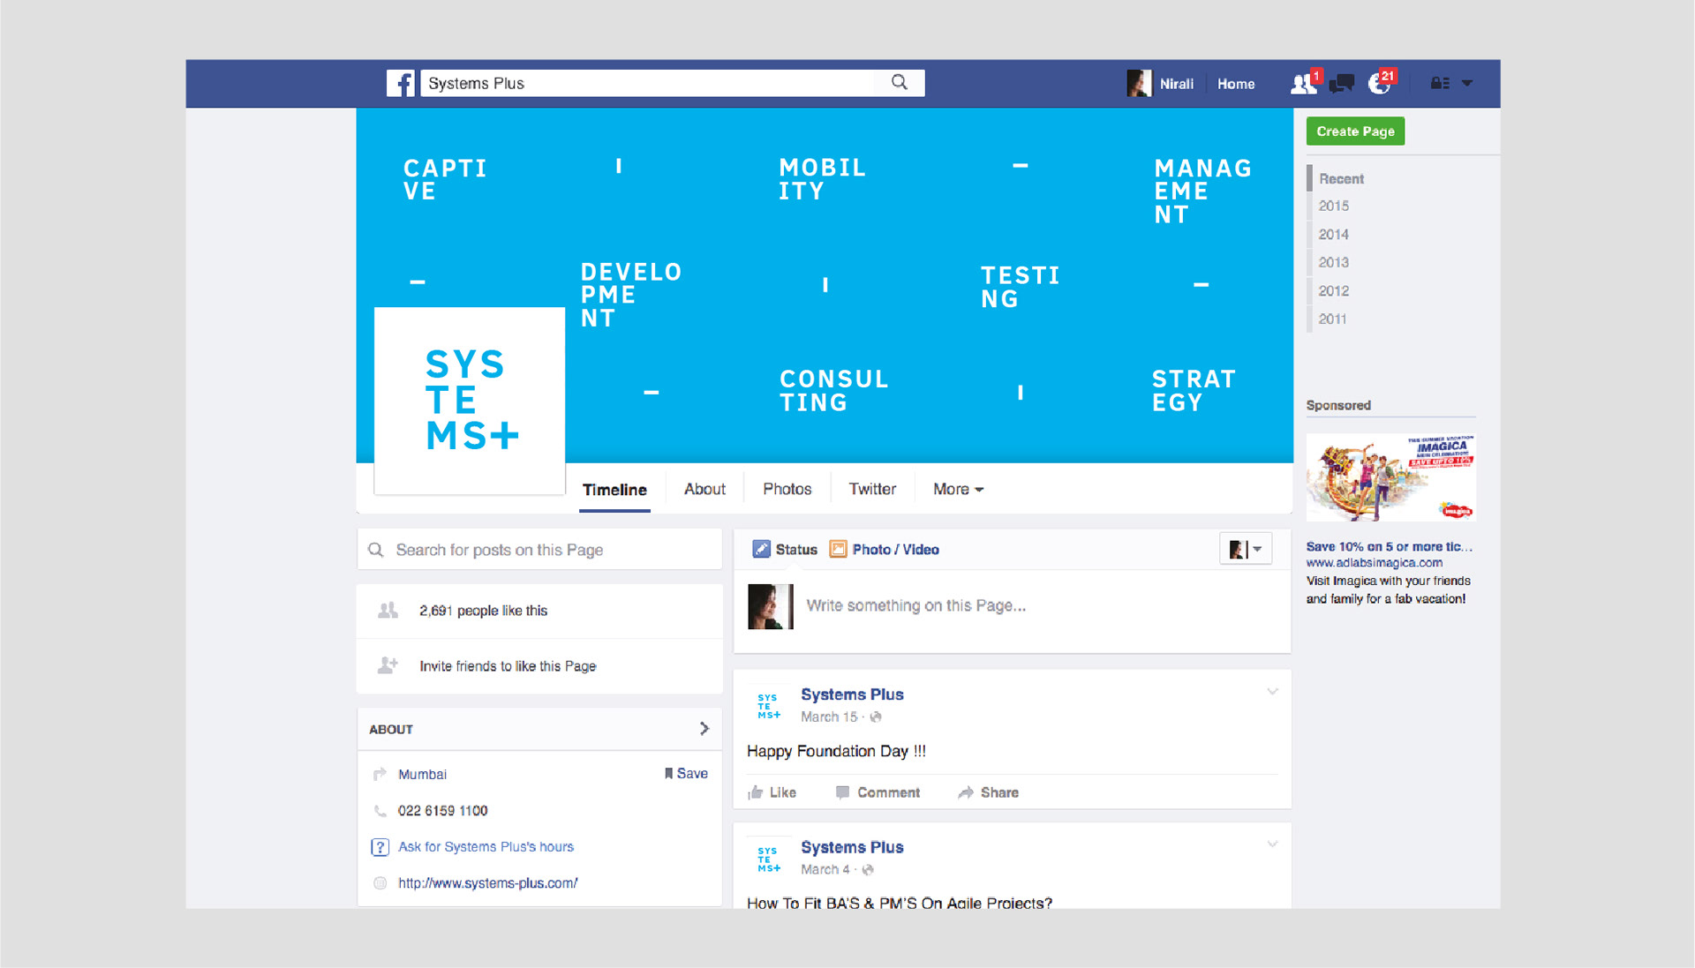
Task: Open the Systems Plus page profile logo
Action: [470, 401]
